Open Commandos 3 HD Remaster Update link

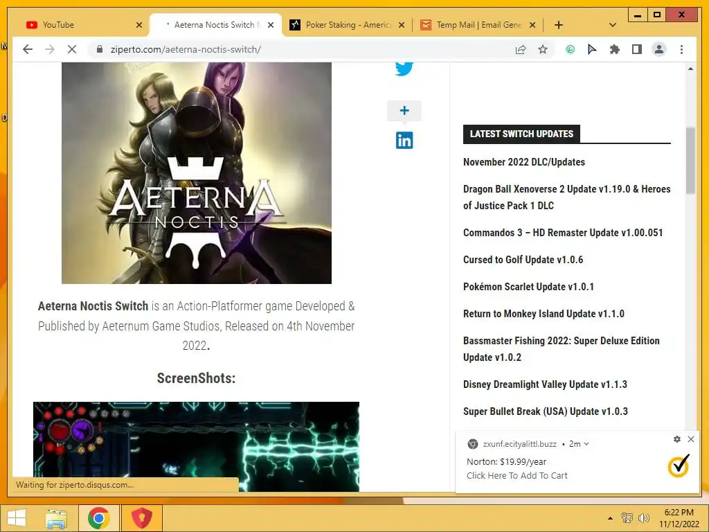[563, 233]
